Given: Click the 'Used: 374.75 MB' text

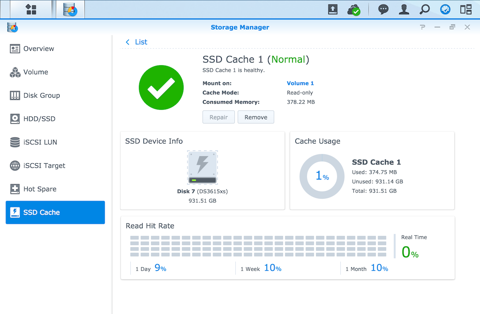Looking at the screenshot, I should pos(375,172).
